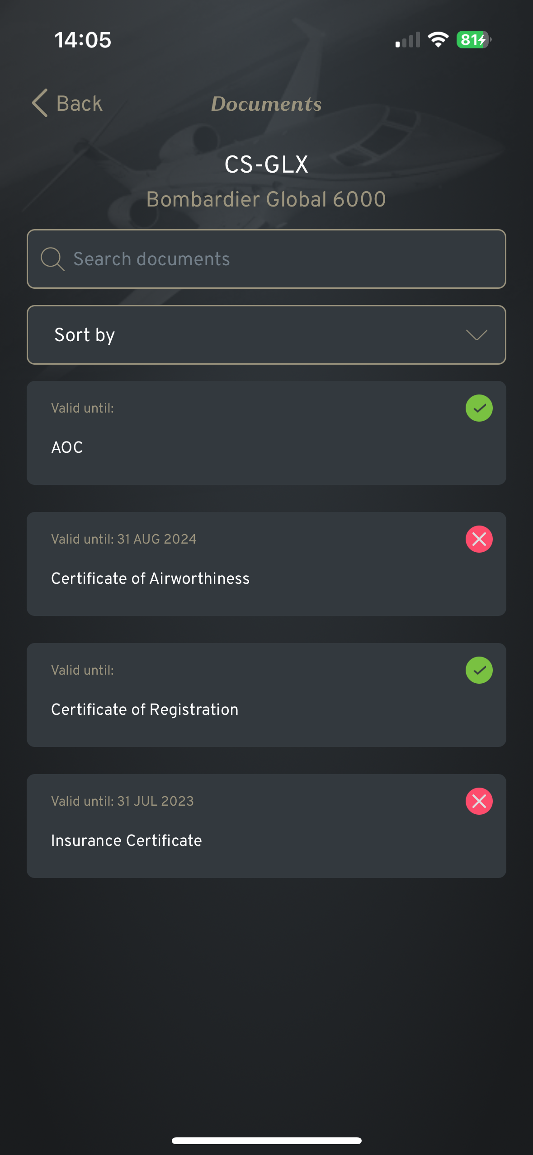The width and height of the screenshot is (533, 1155).
Task: Open the Insurance Certificate entry
Action: point(266,826)
